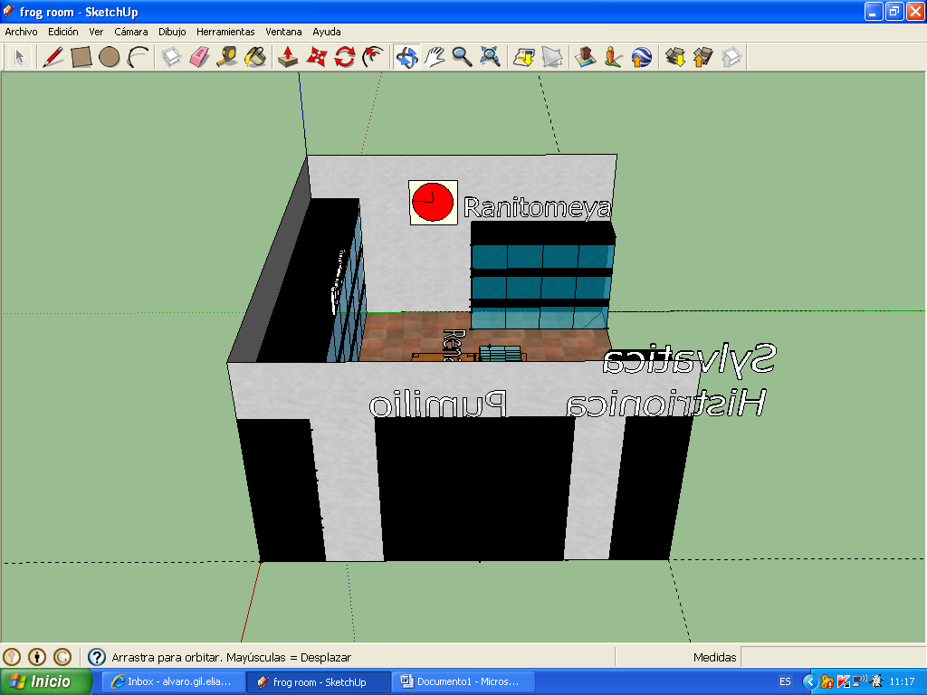Expand the Ventana menu

click(x=283, y=31)
